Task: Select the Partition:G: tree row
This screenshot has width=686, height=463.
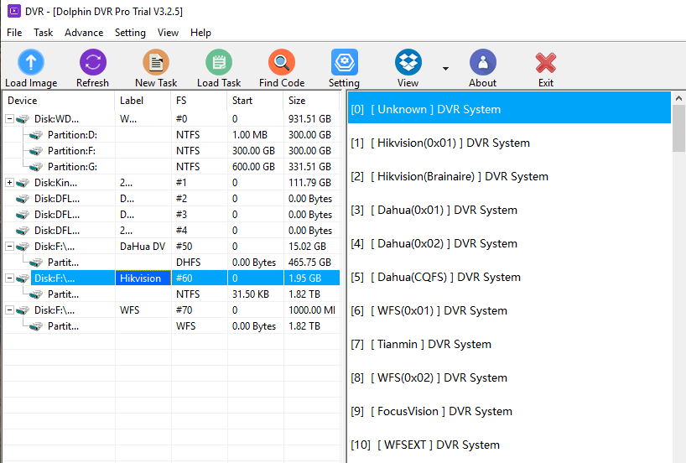Action: coord(171,167)
